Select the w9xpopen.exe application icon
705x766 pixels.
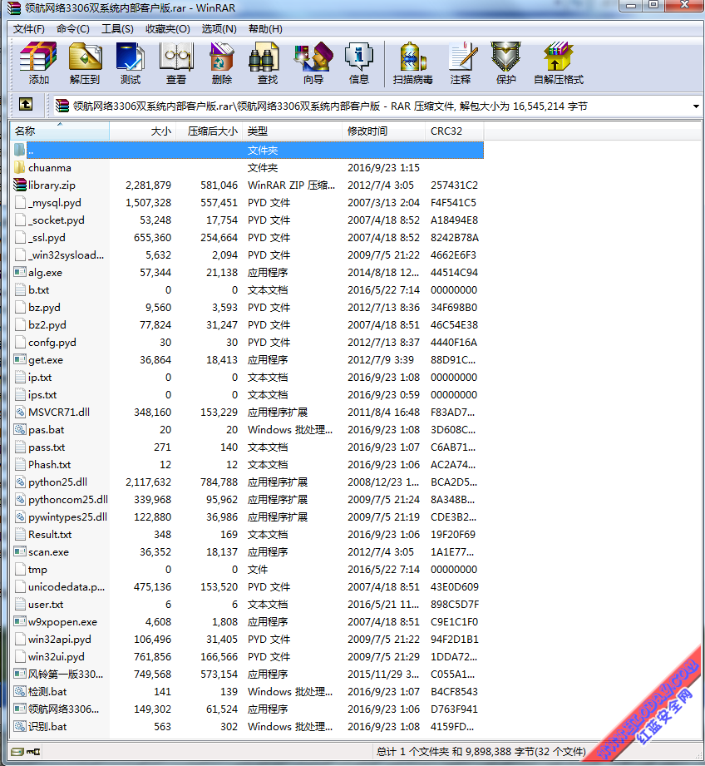coord(19,621)
